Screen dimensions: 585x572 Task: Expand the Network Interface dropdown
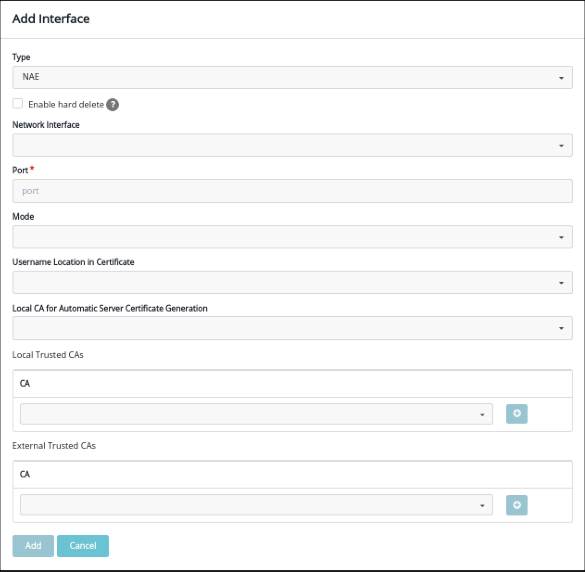pyautogui.click(x=292, y=145)
